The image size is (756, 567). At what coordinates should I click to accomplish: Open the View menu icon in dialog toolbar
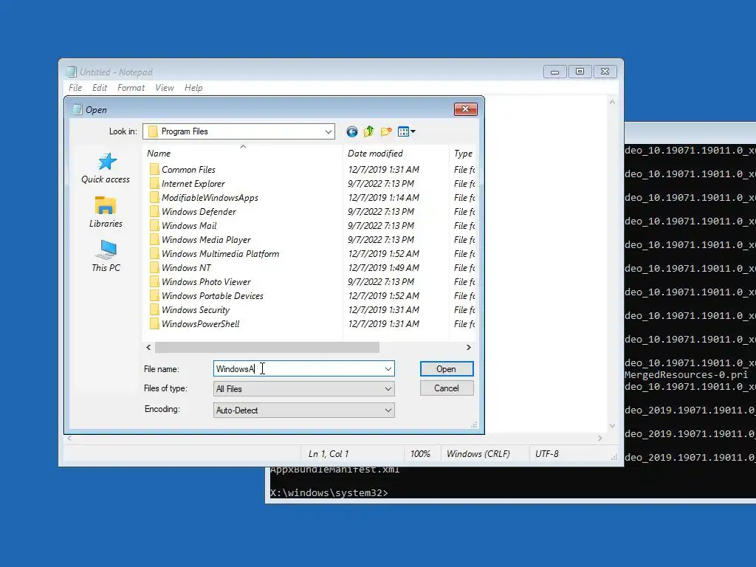(404, 131)
